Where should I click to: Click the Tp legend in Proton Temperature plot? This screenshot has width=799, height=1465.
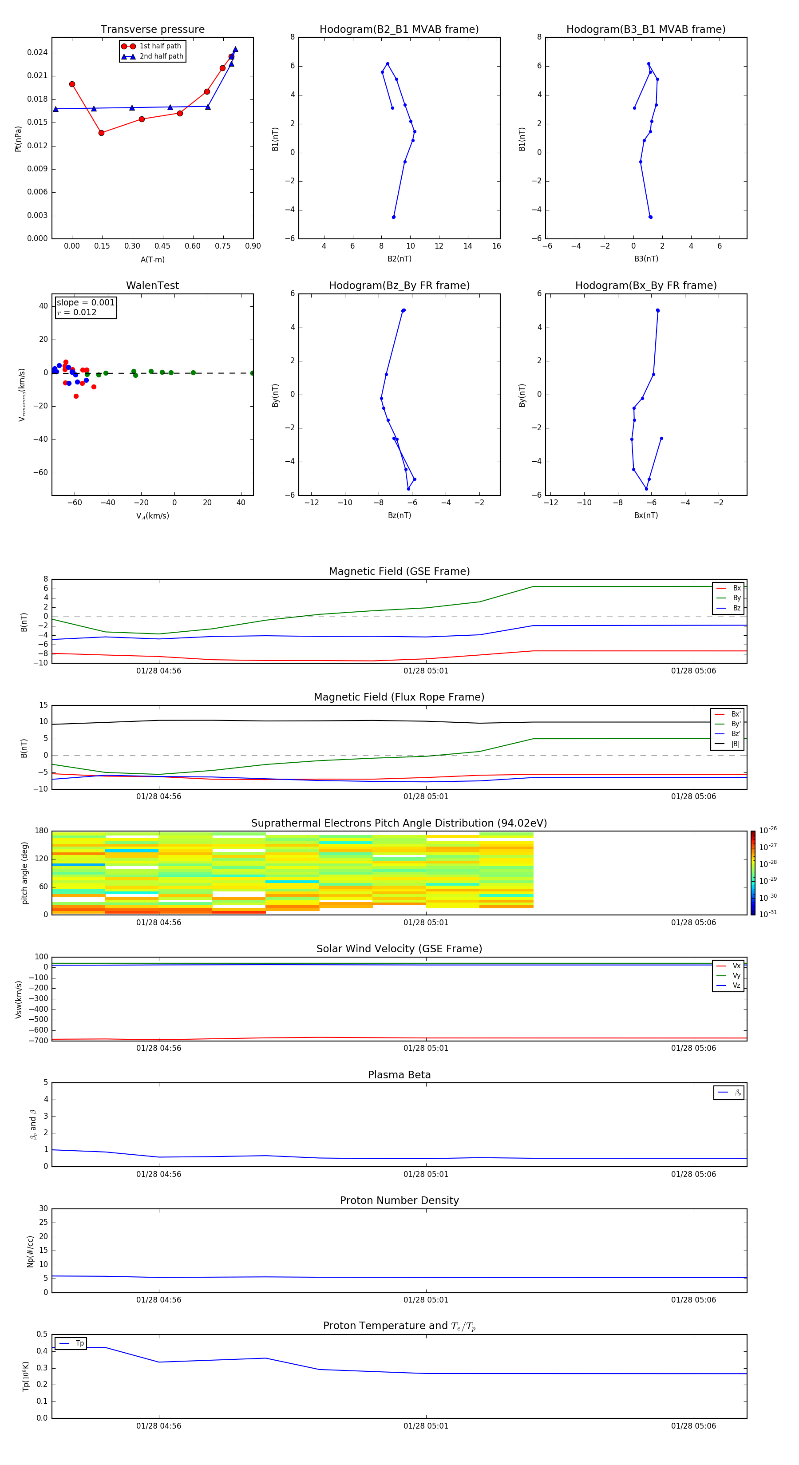tap(71, 1343)
